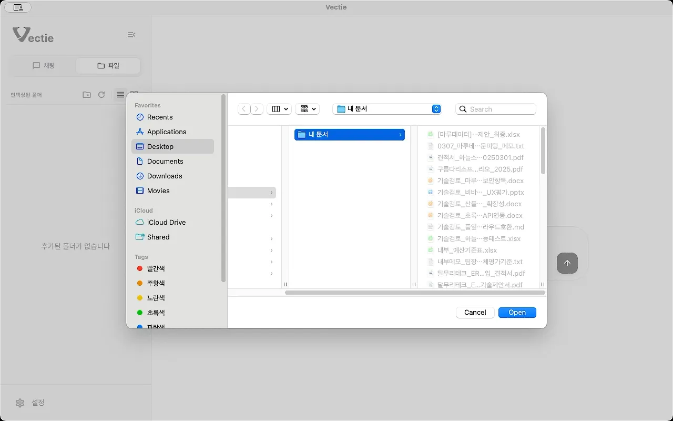The image size is (673, 421).
Task: Click the add folder icon
Action: tap(87, 95)
